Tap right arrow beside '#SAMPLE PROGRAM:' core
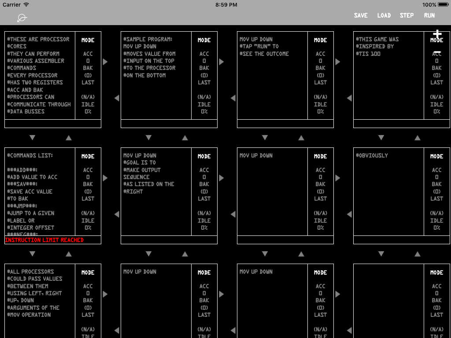Viewport: 451px width, 338px height. (x=222, y=62)
